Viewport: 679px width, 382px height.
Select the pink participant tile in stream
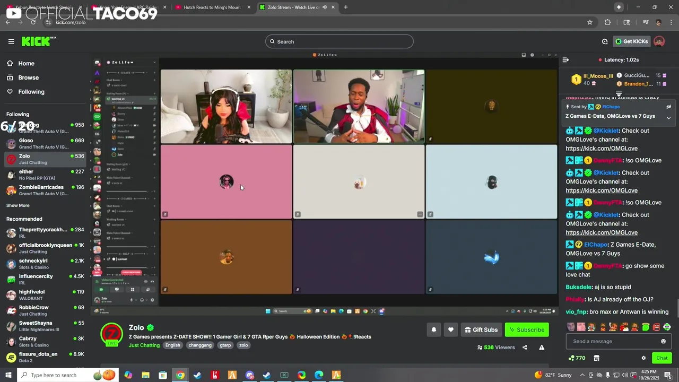226,182
